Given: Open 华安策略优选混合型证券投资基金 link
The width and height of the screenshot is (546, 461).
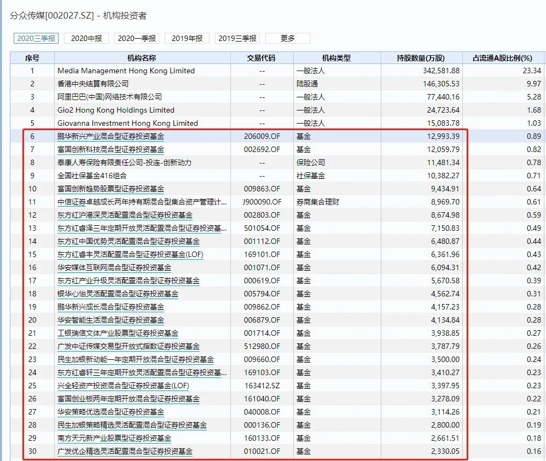Looking at the screenshot, I should 111,412.
